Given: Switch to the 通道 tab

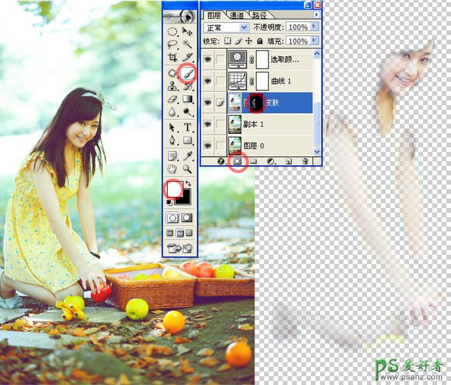Looking at the screenshot, I should point(237,14).
